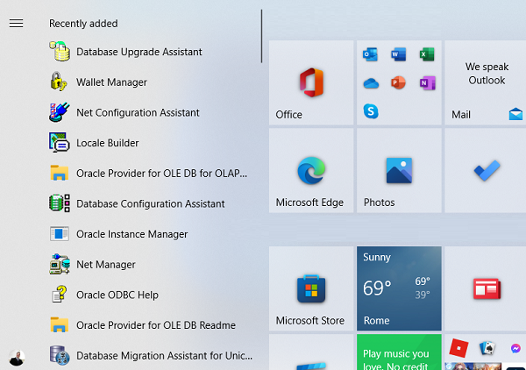This screenshot has width=526, height=370.
Task: Click the Solitaire cards icon in games tile
Action: pyautogui.click(x=487, y=348)
